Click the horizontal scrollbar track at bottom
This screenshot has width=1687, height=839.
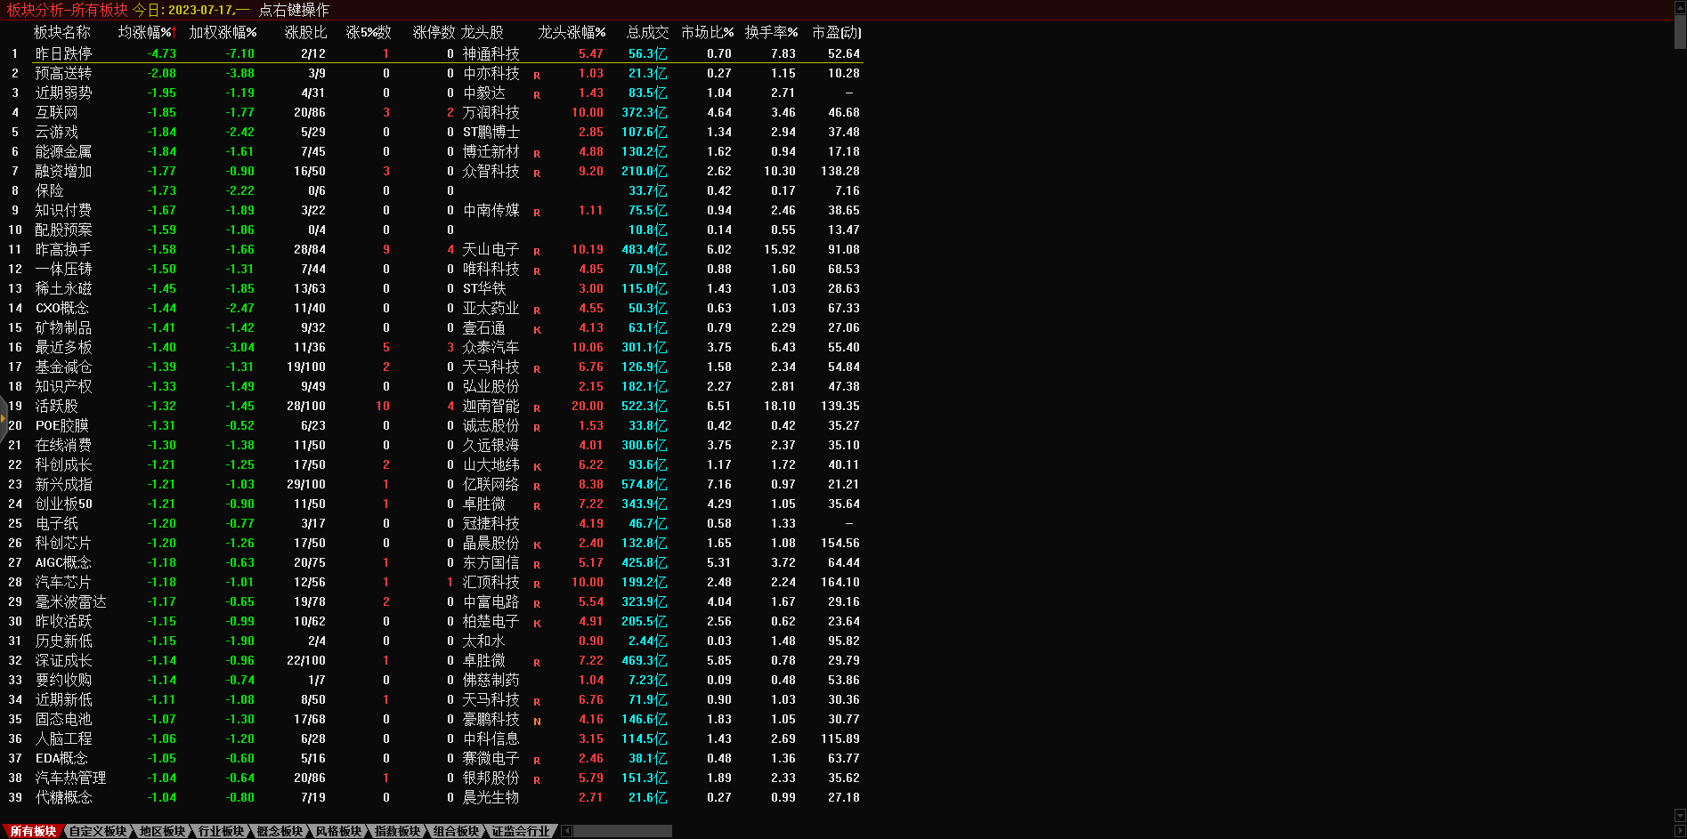point(623,831)
